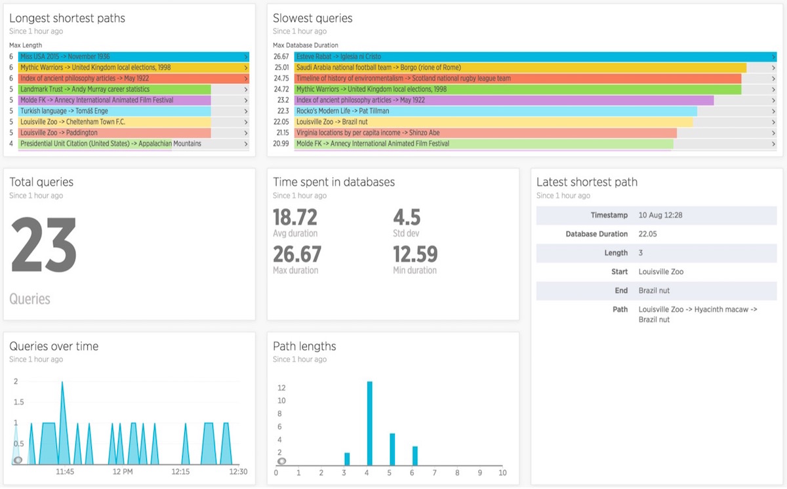Click the tallest bar in Path lengths chart
787x489 pixels.
coord(370,423)
